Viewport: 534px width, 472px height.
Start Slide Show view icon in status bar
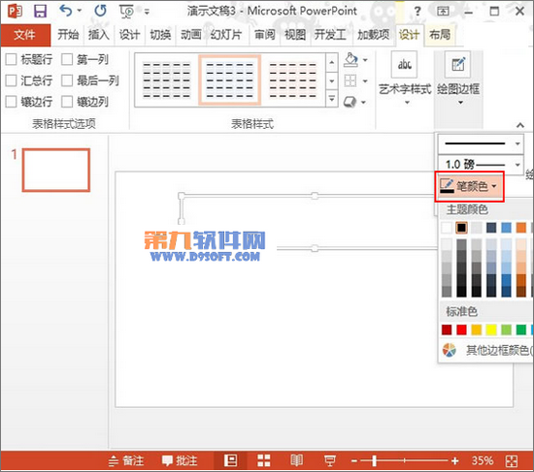(330, 460)
